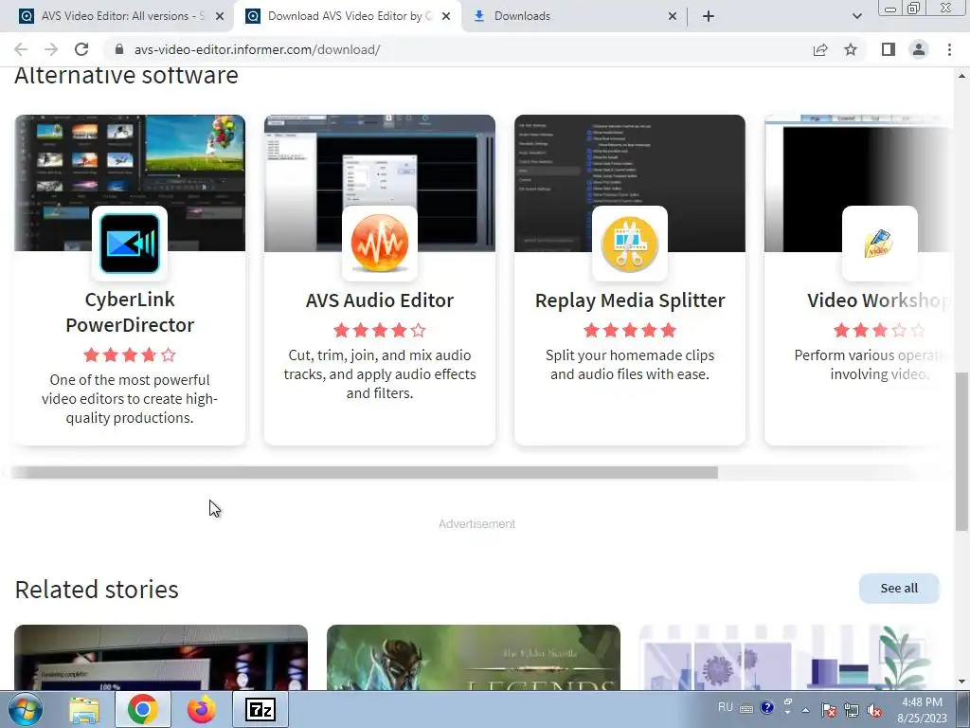
Task: Click 'One of the most powerful video editors' description
Action: click(x=130, y=399)
